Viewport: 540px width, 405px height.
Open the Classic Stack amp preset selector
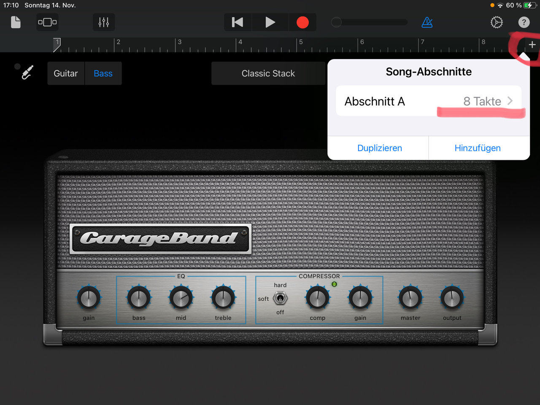268,73
